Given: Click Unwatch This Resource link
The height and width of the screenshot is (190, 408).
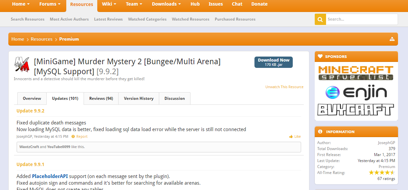Looking at the screenshot, I should pos(284,87).
